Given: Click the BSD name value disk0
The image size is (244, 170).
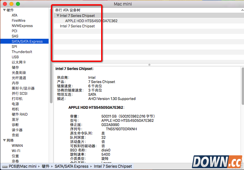Looking at the screenshot, I should (x=106, y=150).
